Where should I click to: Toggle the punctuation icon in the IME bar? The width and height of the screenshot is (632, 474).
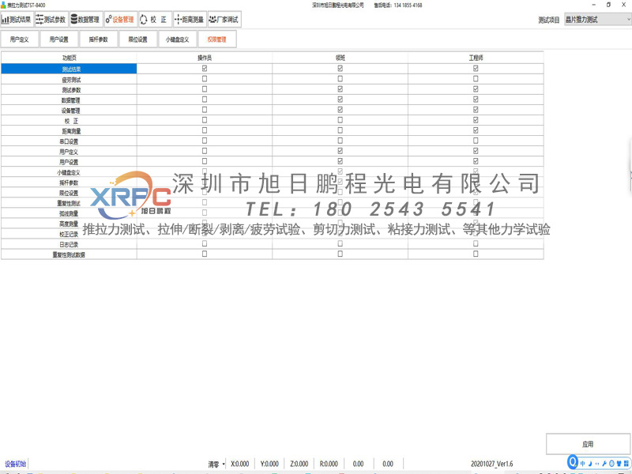click(597, 464)
